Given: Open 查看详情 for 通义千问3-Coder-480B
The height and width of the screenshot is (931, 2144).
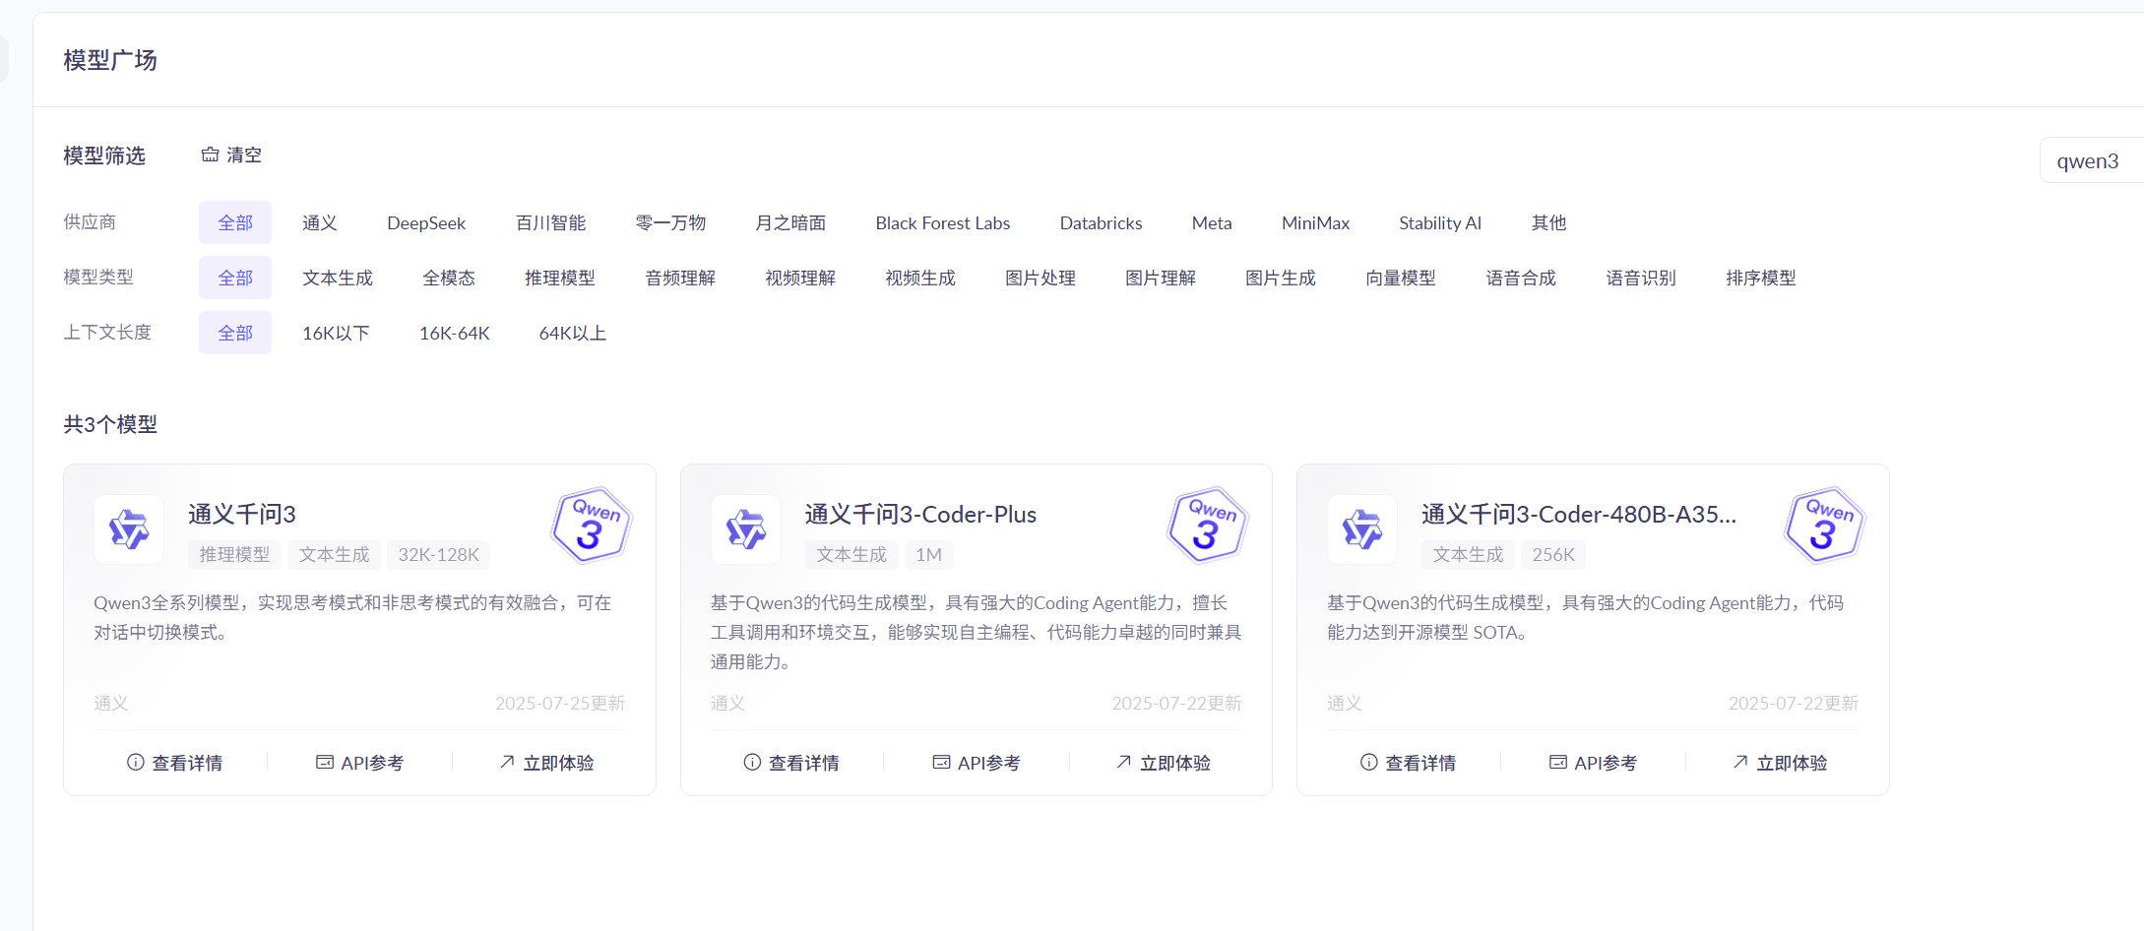Looking at the screenshot, I should [1409, 763].
